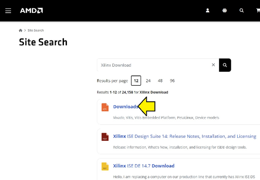Show 96 results per page
The height and width of the screenshot is (180, 260).
point(172,81)
